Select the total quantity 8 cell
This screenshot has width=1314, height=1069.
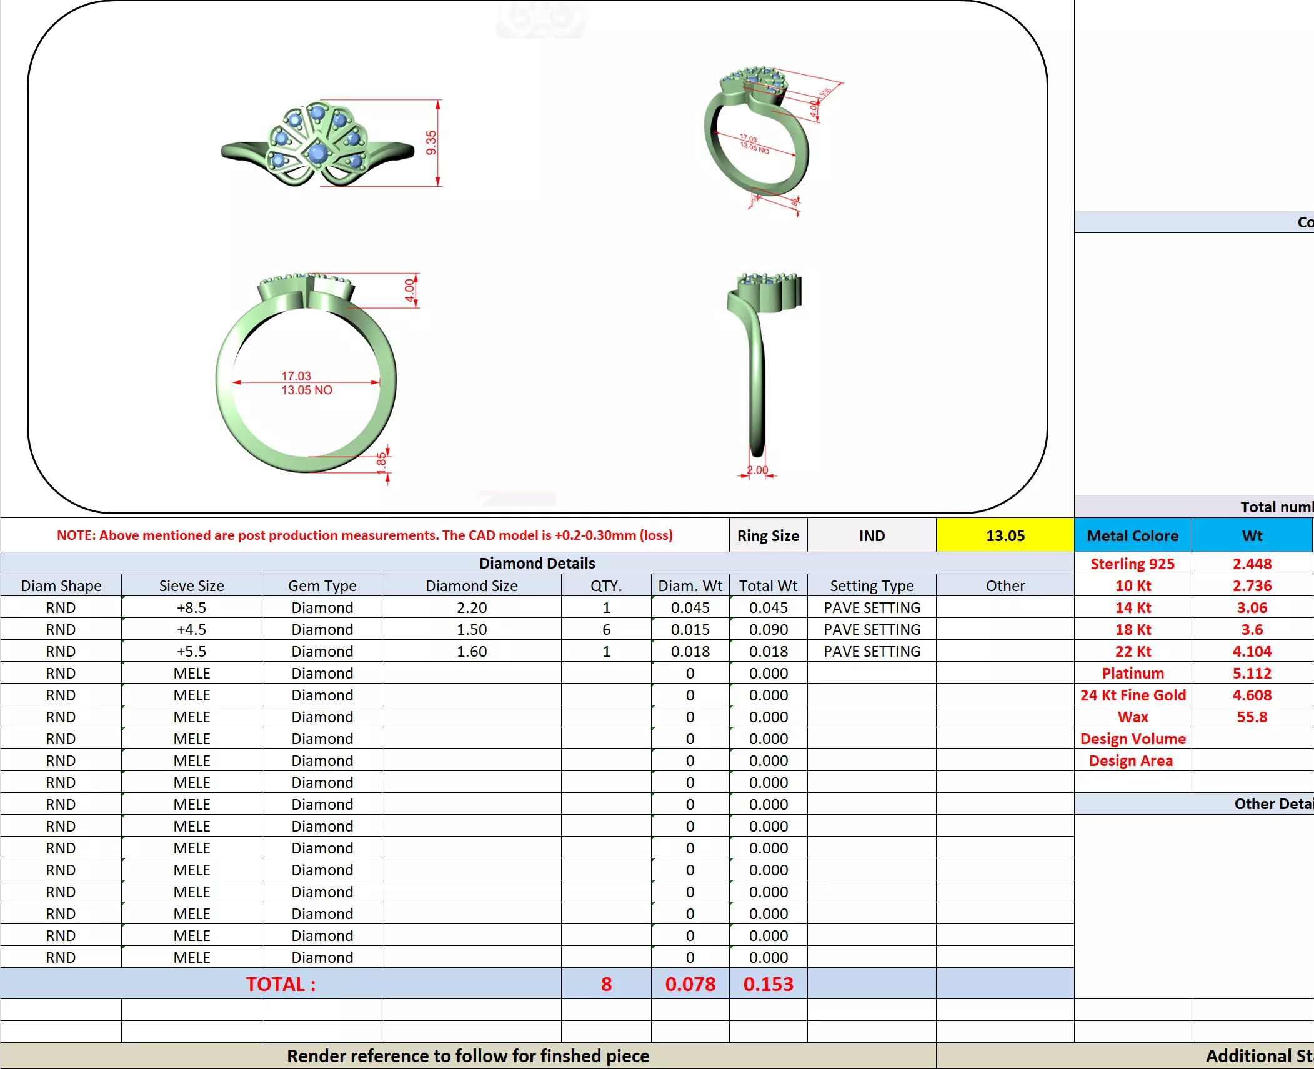605,984
